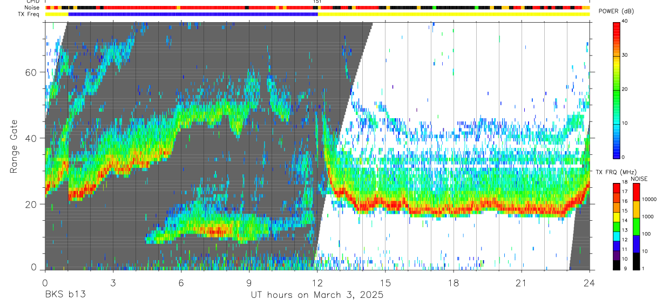This screenshot has width=663, height=306.
Task: Click the blue segment of the noise legend
Action: click(636, 244)
